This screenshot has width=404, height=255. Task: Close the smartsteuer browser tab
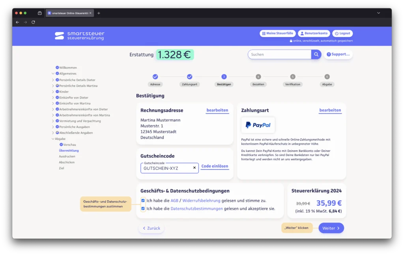click(90, 13)
